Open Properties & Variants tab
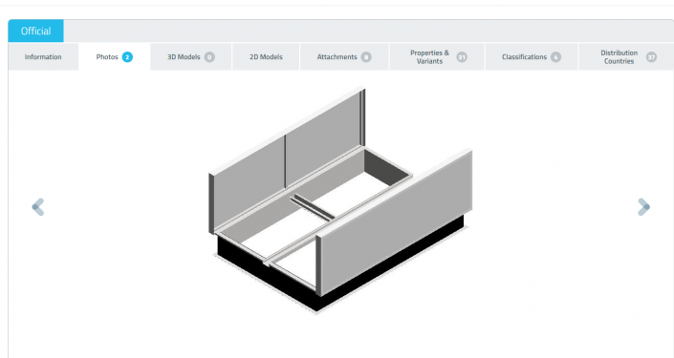The height and width of the screenshot is (358, 674). click(x=437, y=56)
